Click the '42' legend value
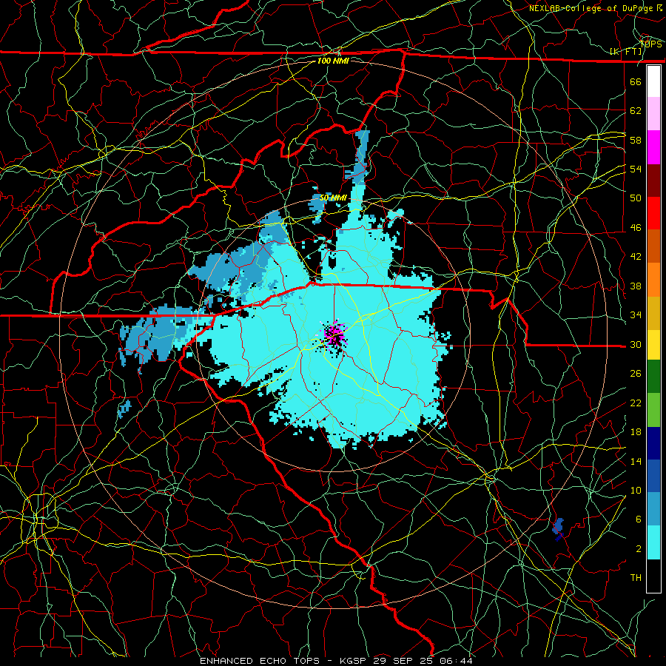The image size is (666, 666). (636, 257)
